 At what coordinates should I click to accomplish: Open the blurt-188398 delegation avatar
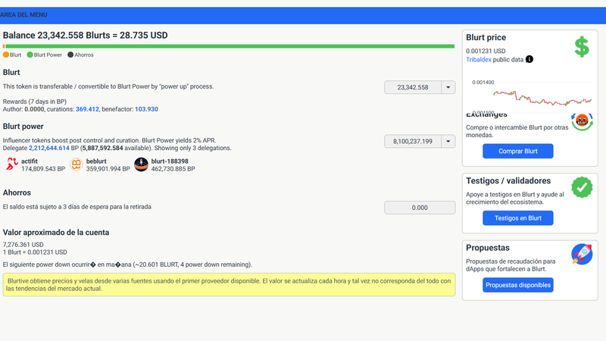coord(141,164)
